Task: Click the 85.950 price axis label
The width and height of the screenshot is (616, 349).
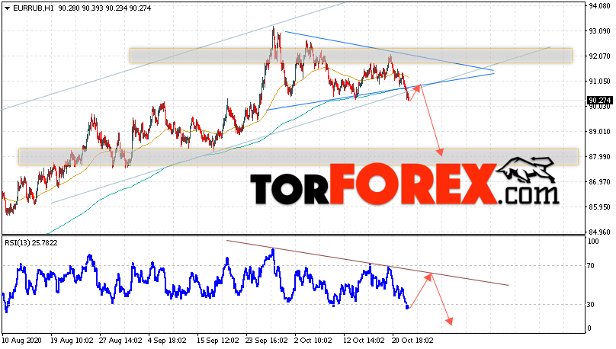Action: coord(599,207)
